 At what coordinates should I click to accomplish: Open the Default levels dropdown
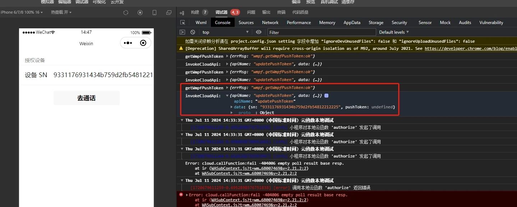394,32
